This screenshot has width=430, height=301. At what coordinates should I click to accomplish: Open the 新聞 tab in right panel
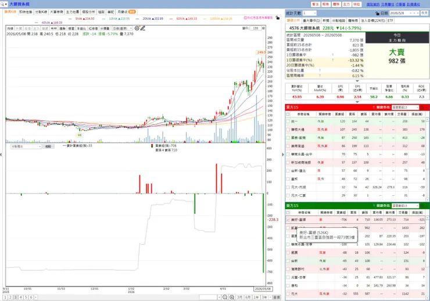pos(326,20)
